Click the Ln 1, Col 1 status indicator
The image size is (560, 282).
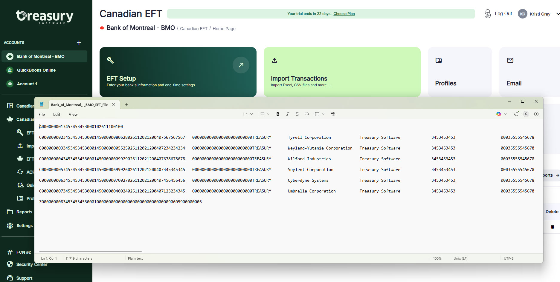[x=49, y=258]
